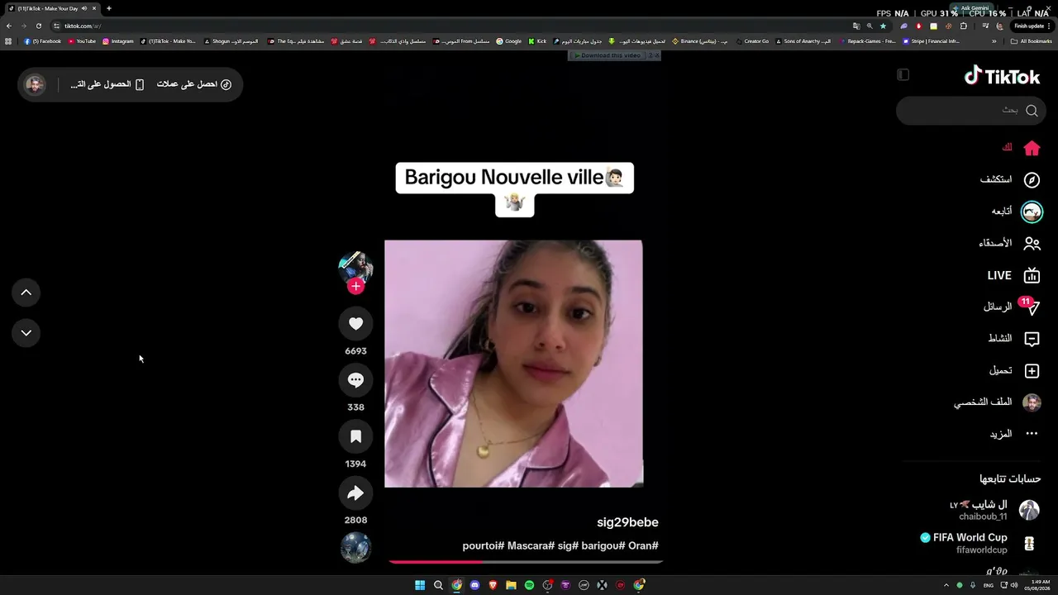Viewport: 1058px width, 595px height.
Task: Like the sig29bebe video with the heart
Action: [x=355, y=324]
